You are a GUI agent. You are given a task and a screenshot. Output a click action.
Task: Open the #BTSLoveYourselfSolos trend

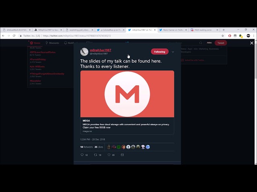coord(43,52)
